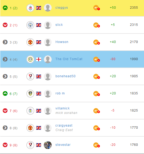Select the villamick name link
144x154 pixels.
(x=63, y=108)
